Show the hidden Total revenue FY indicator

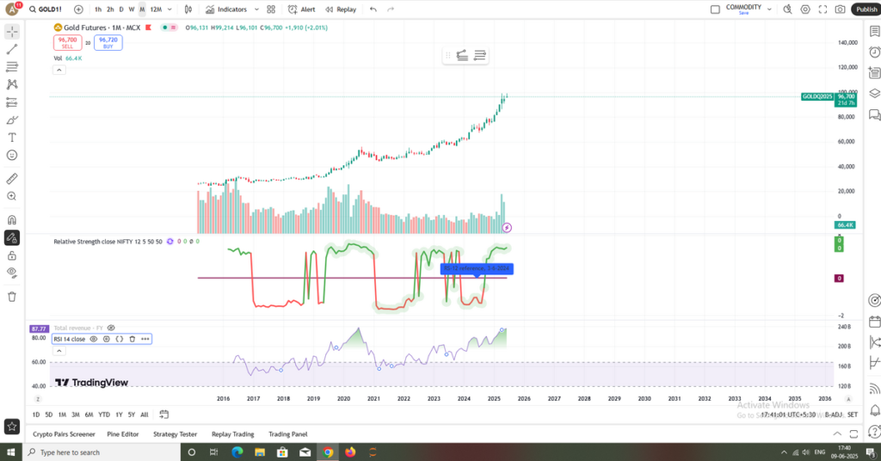(111, 328)
